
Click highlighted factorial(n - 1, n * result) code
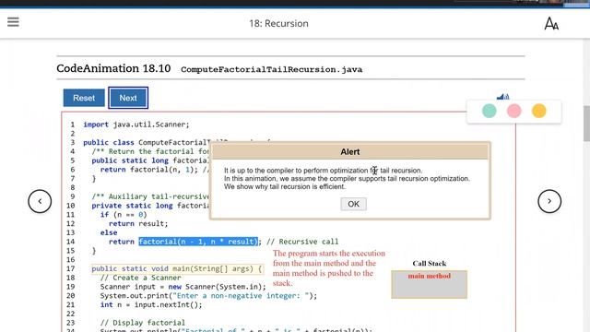[x=198, y=242]
